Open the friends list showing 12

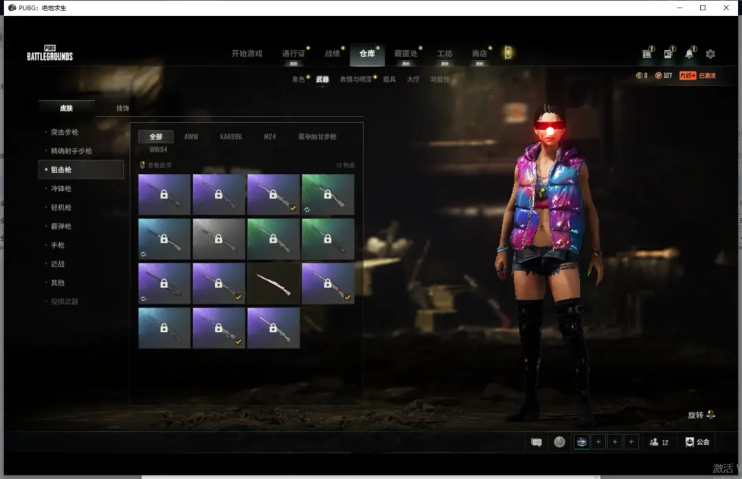(x=659, y=442)
